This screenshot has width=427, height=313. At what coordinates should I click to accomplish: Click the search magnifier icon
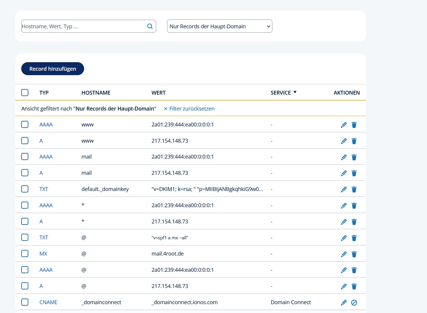(x=150, y=26)
